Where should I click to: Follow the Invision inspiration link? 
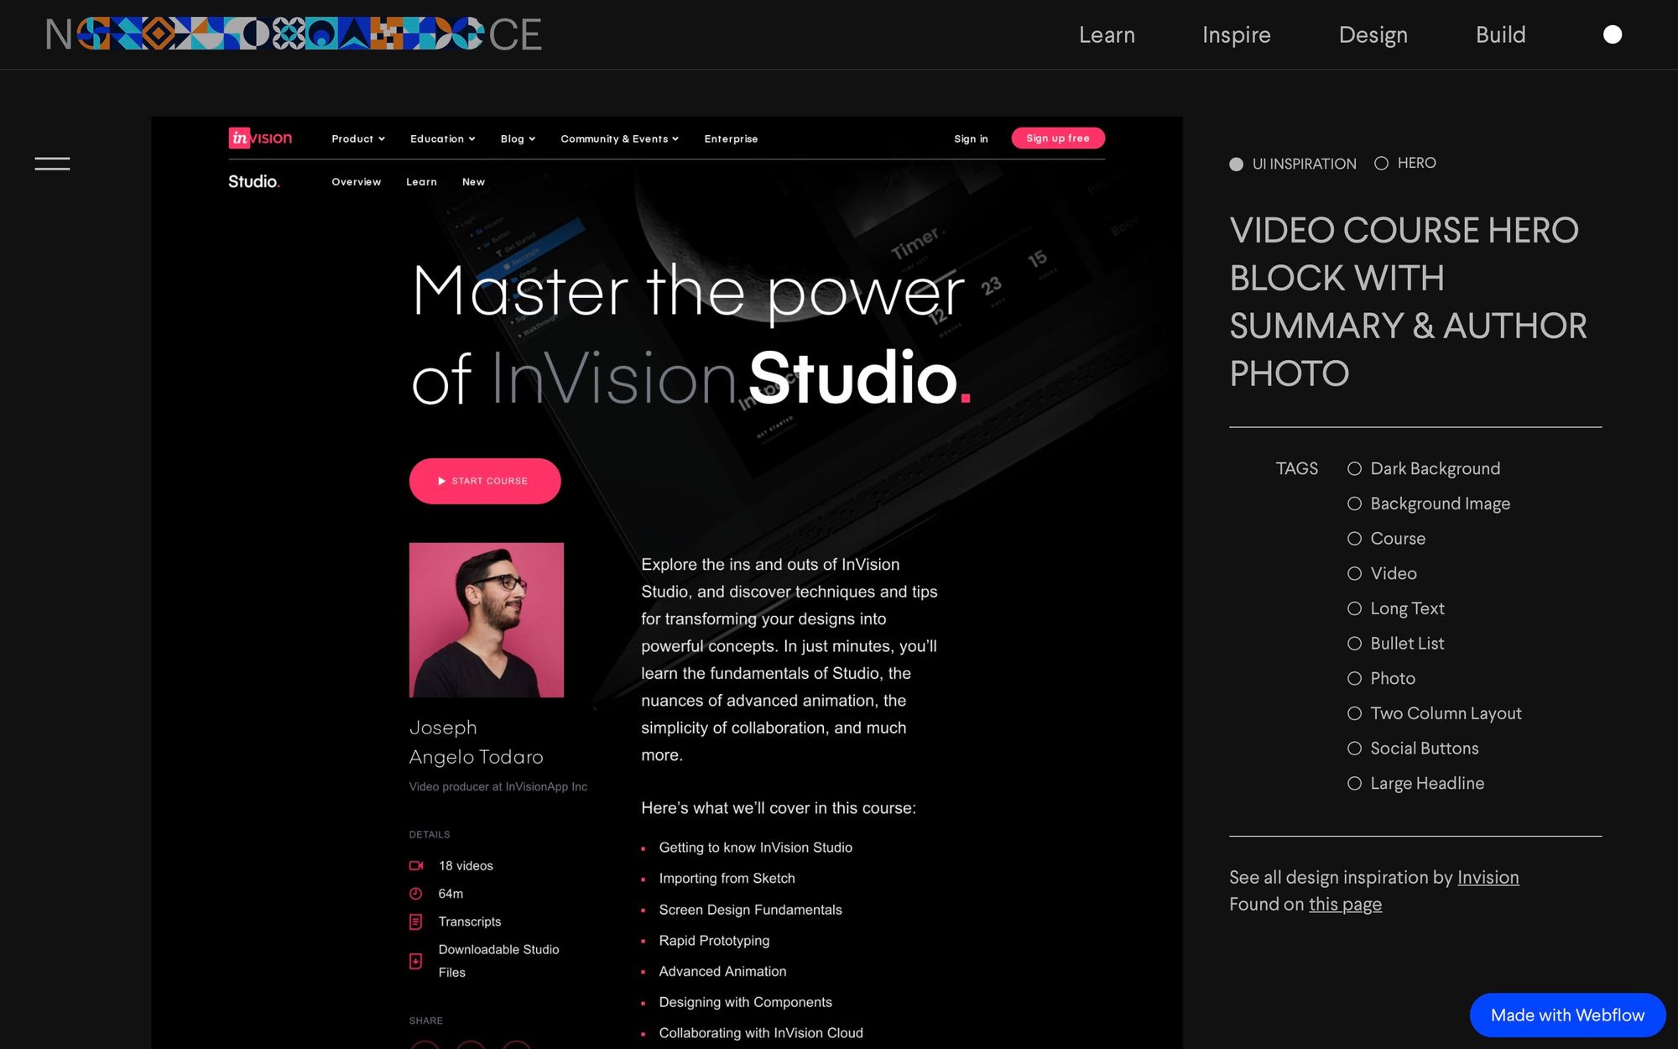click(1488, 878)
